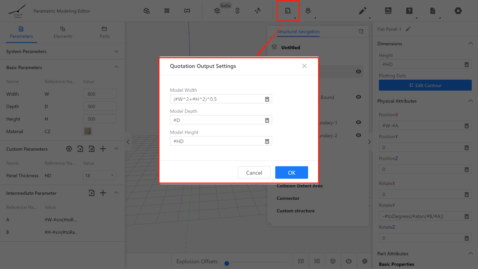Open the Panel Thickness value dropdown
Viewport: 478px width, 269px height.
(100, 175)
